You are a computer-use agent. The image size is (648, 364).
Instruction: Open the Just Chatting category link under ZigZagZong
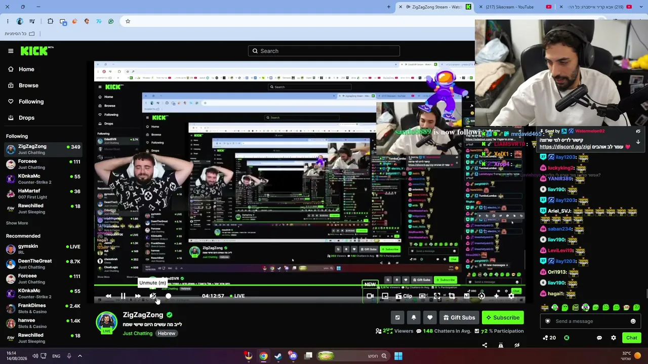137,334
